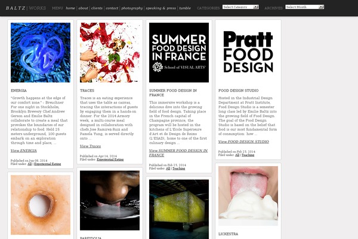Filter by Teaching under Food Design Studio
The image size is (358, 239).
(x=248, y=155)
